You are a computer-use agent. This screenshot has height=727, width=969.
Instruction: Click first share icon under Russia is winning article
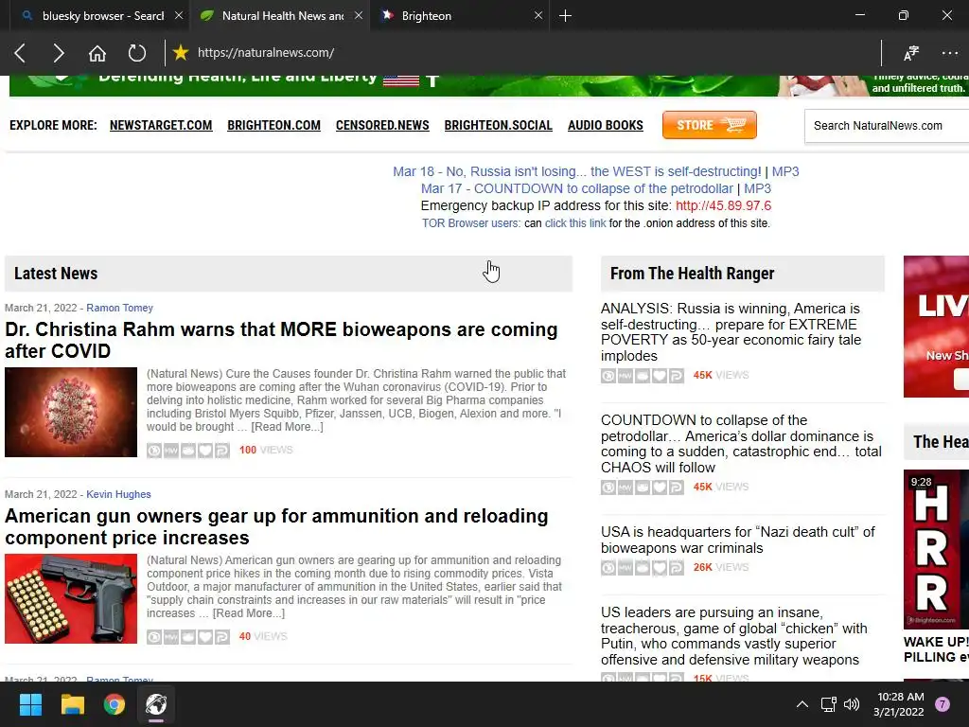pos(608,376)
